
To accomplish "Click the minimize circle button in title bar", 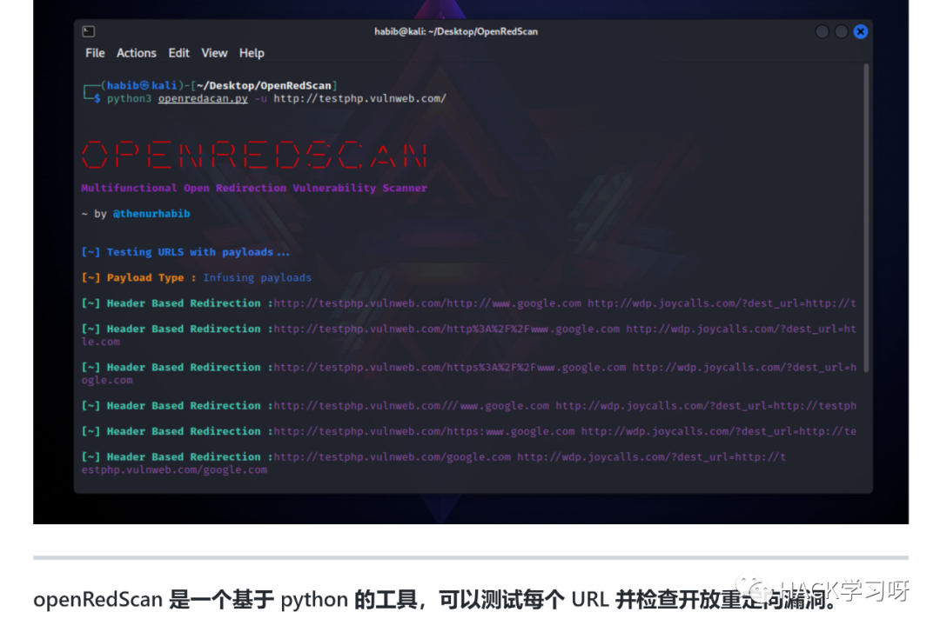I will point(822,32).
